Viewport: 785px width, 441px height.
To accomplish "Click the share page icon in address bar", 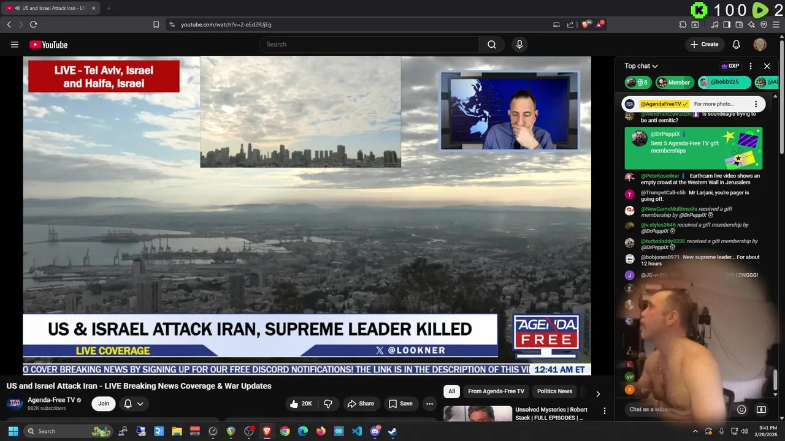I will click(570, 24).
